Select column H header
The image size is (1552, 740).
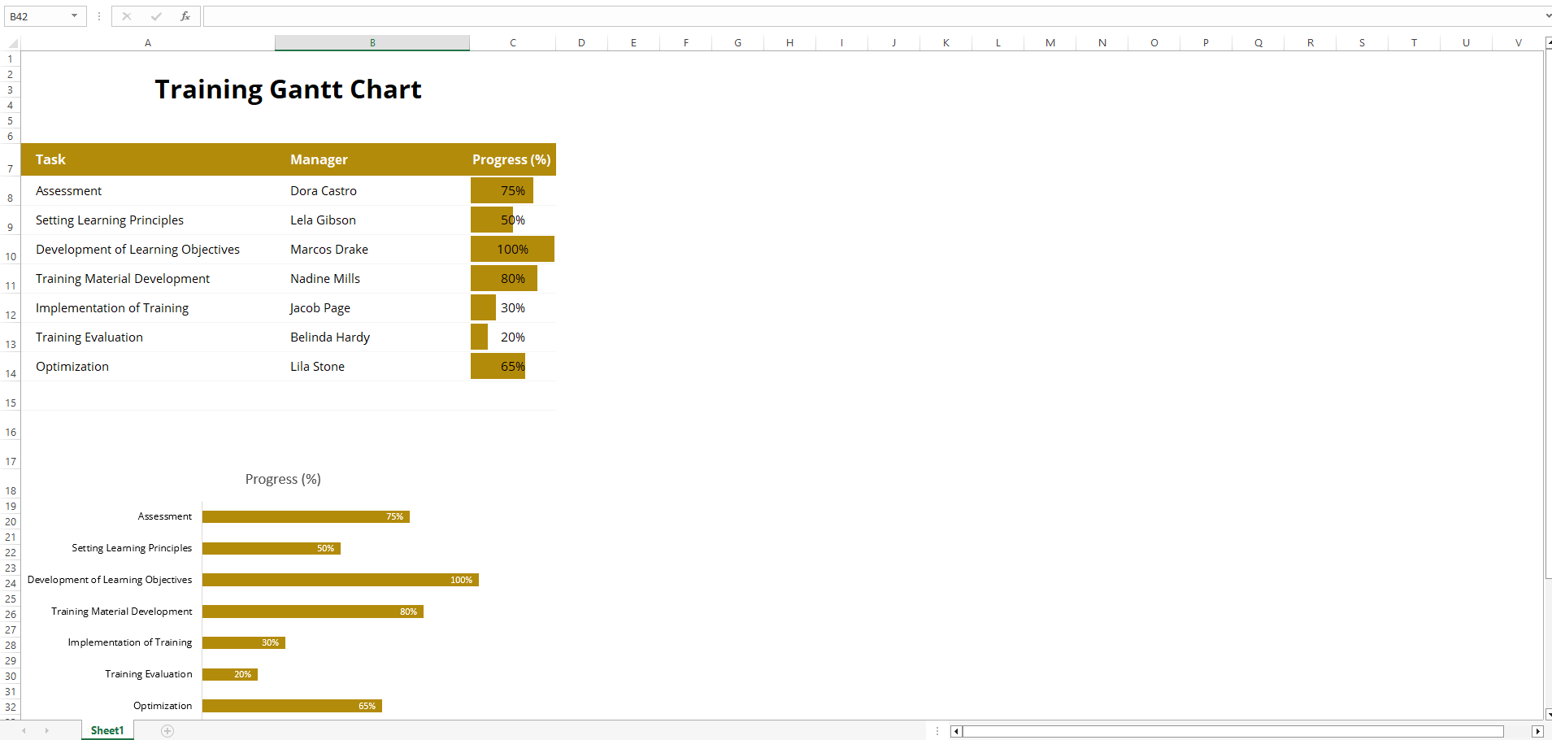[x=789, y=43]
